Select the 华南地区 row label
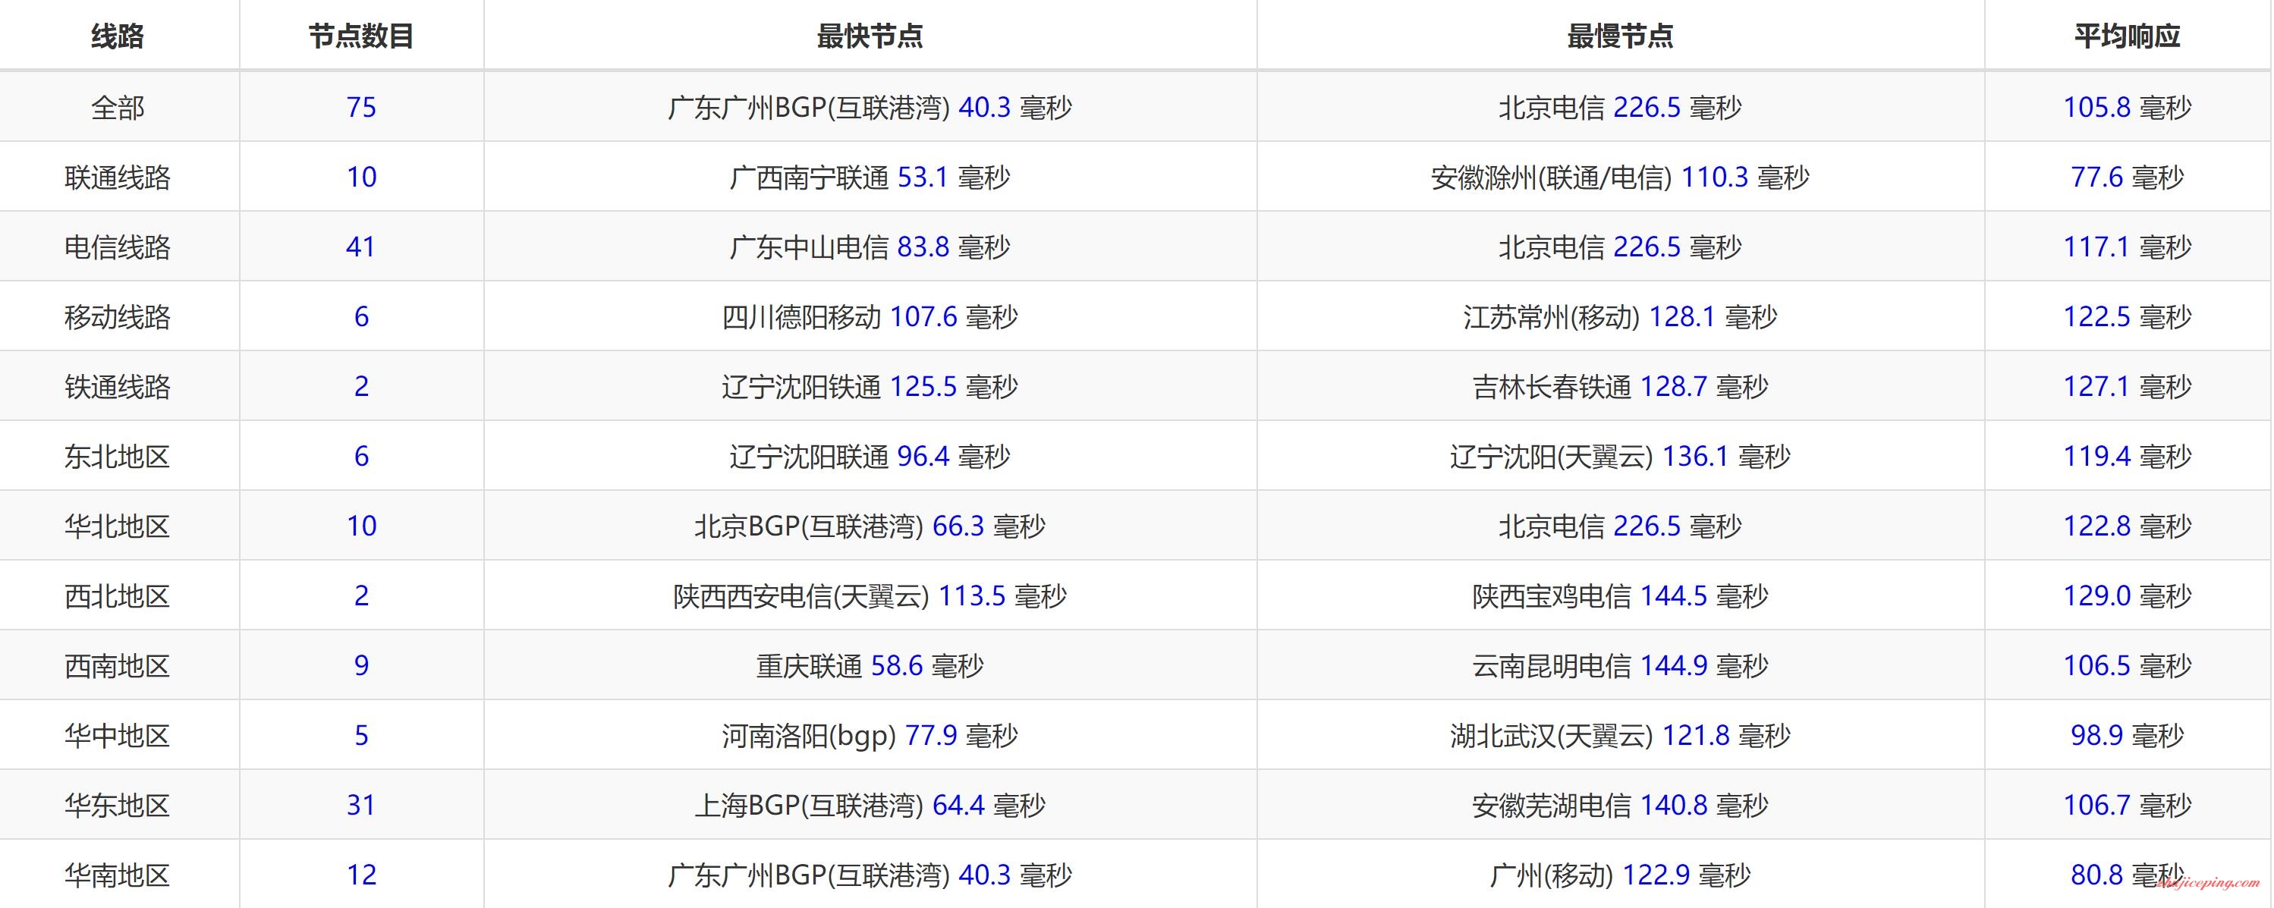This screenshot has width=2274, height=908. (118, 875)
